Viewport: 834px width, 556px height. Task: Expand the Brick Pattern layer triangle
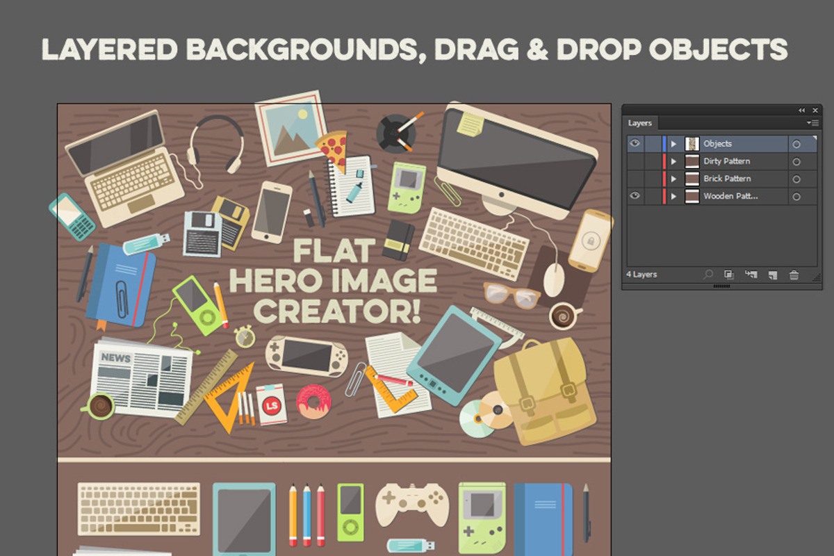(673, 179)
